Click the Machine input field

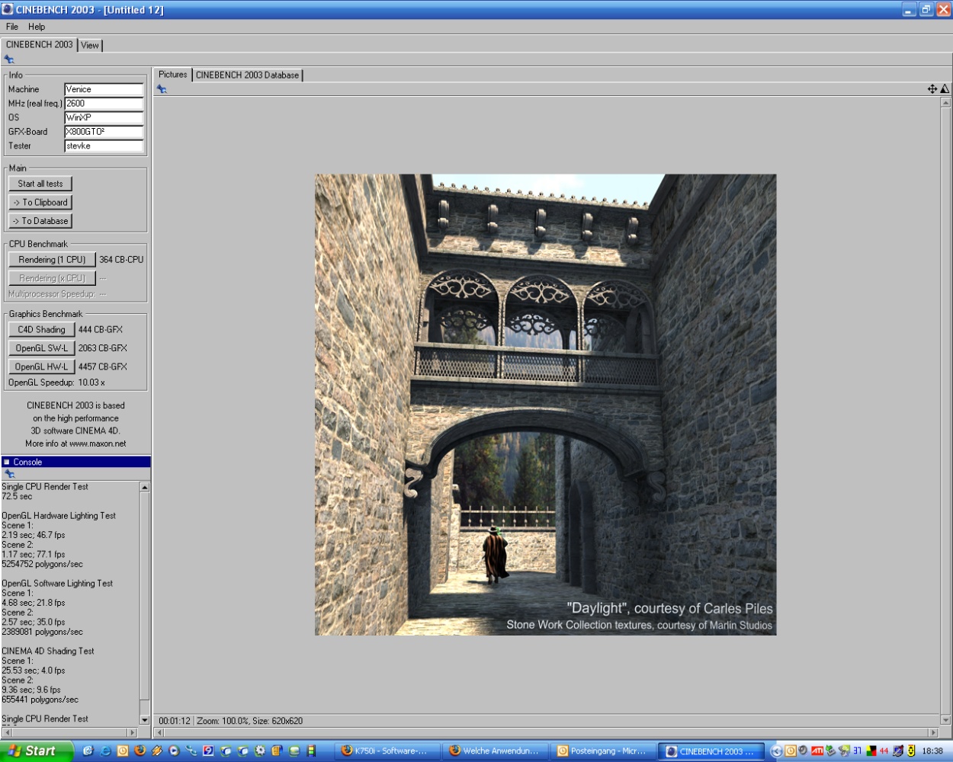tap(104, 89)
